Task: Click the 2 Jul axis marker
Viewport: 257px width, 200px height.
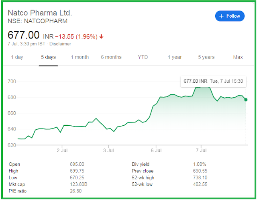Action: 62,151
